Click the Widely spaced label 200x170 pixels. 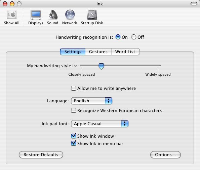pos(158,74)
